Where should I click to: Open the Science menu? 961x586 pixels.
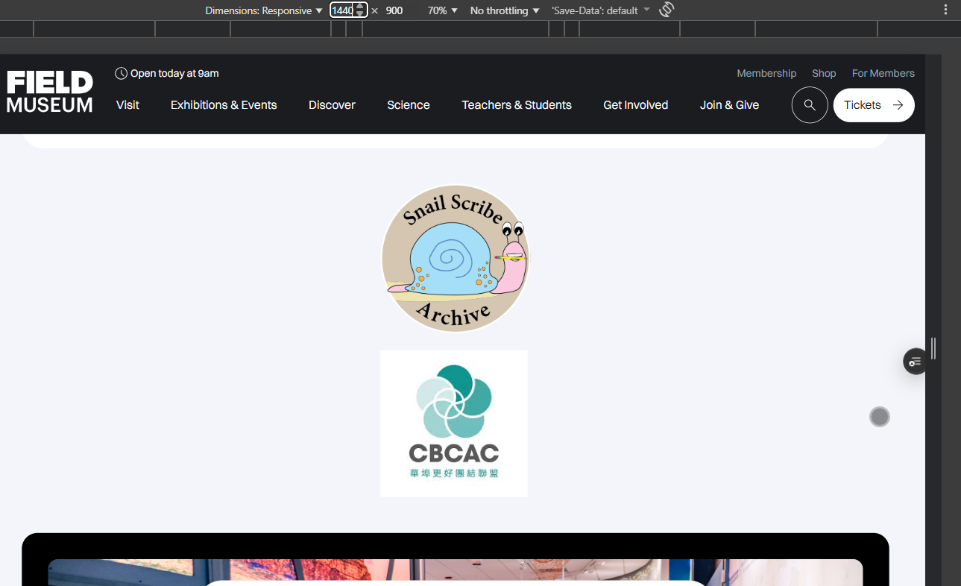point(409,105)
